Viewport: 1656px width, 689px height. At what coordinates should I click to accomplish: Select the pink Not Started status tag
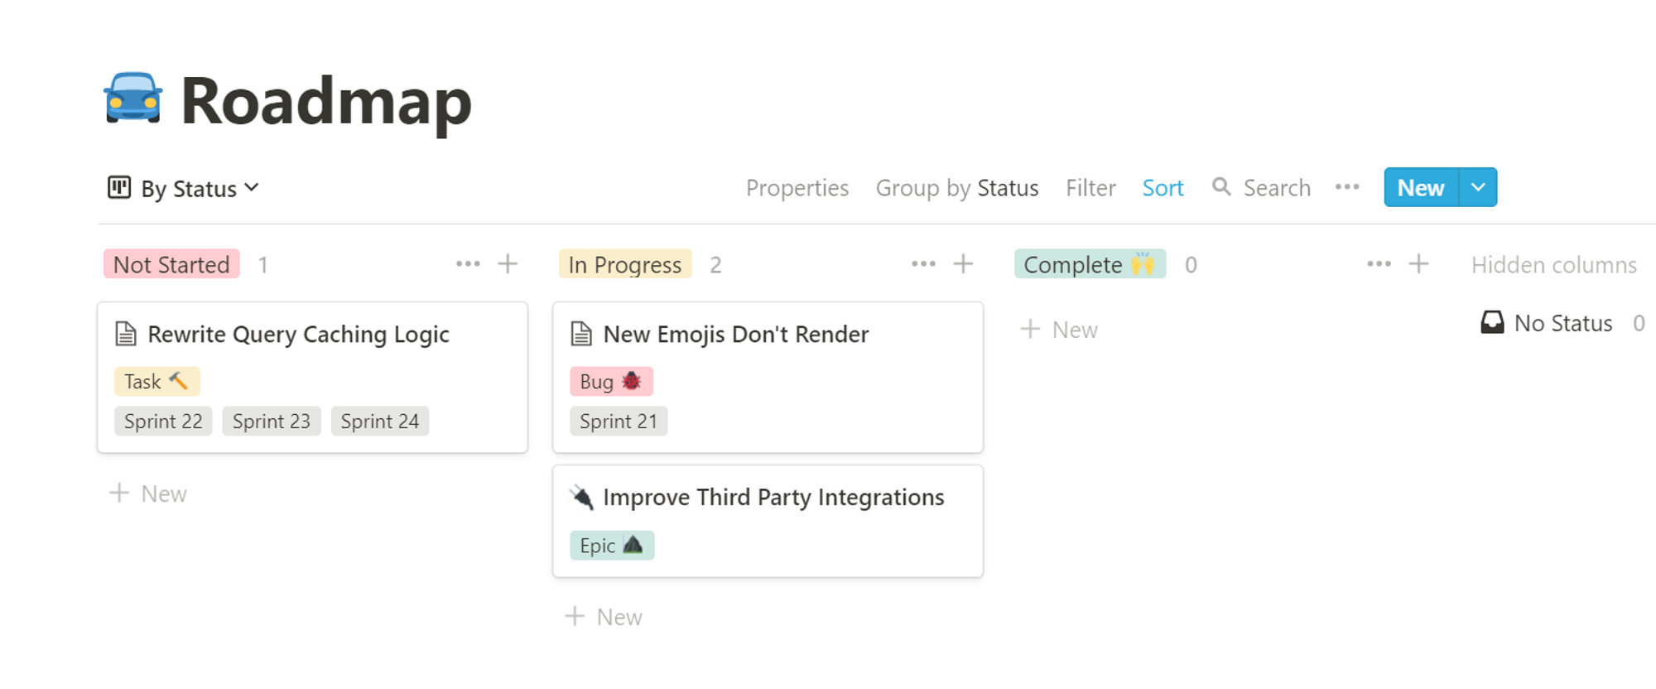[x=171, y=264]
